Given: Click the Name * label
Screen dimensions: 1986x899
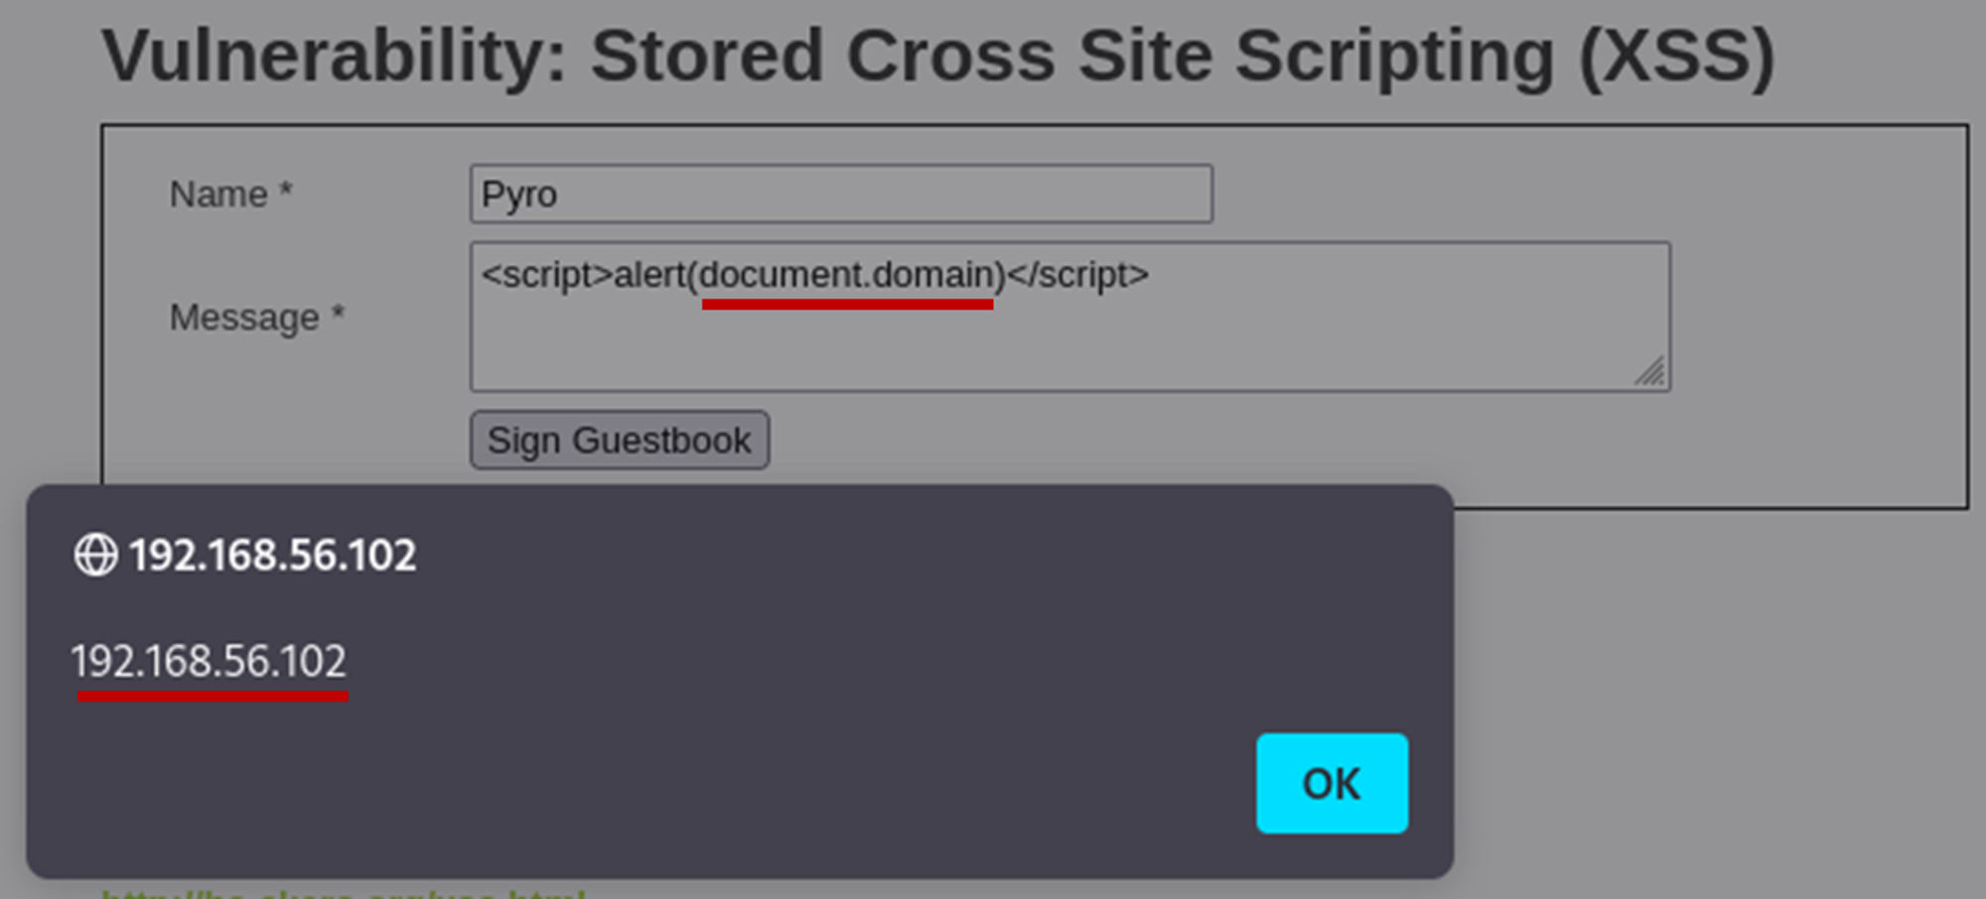Looking at the screenshot, I should coord(230,193).
